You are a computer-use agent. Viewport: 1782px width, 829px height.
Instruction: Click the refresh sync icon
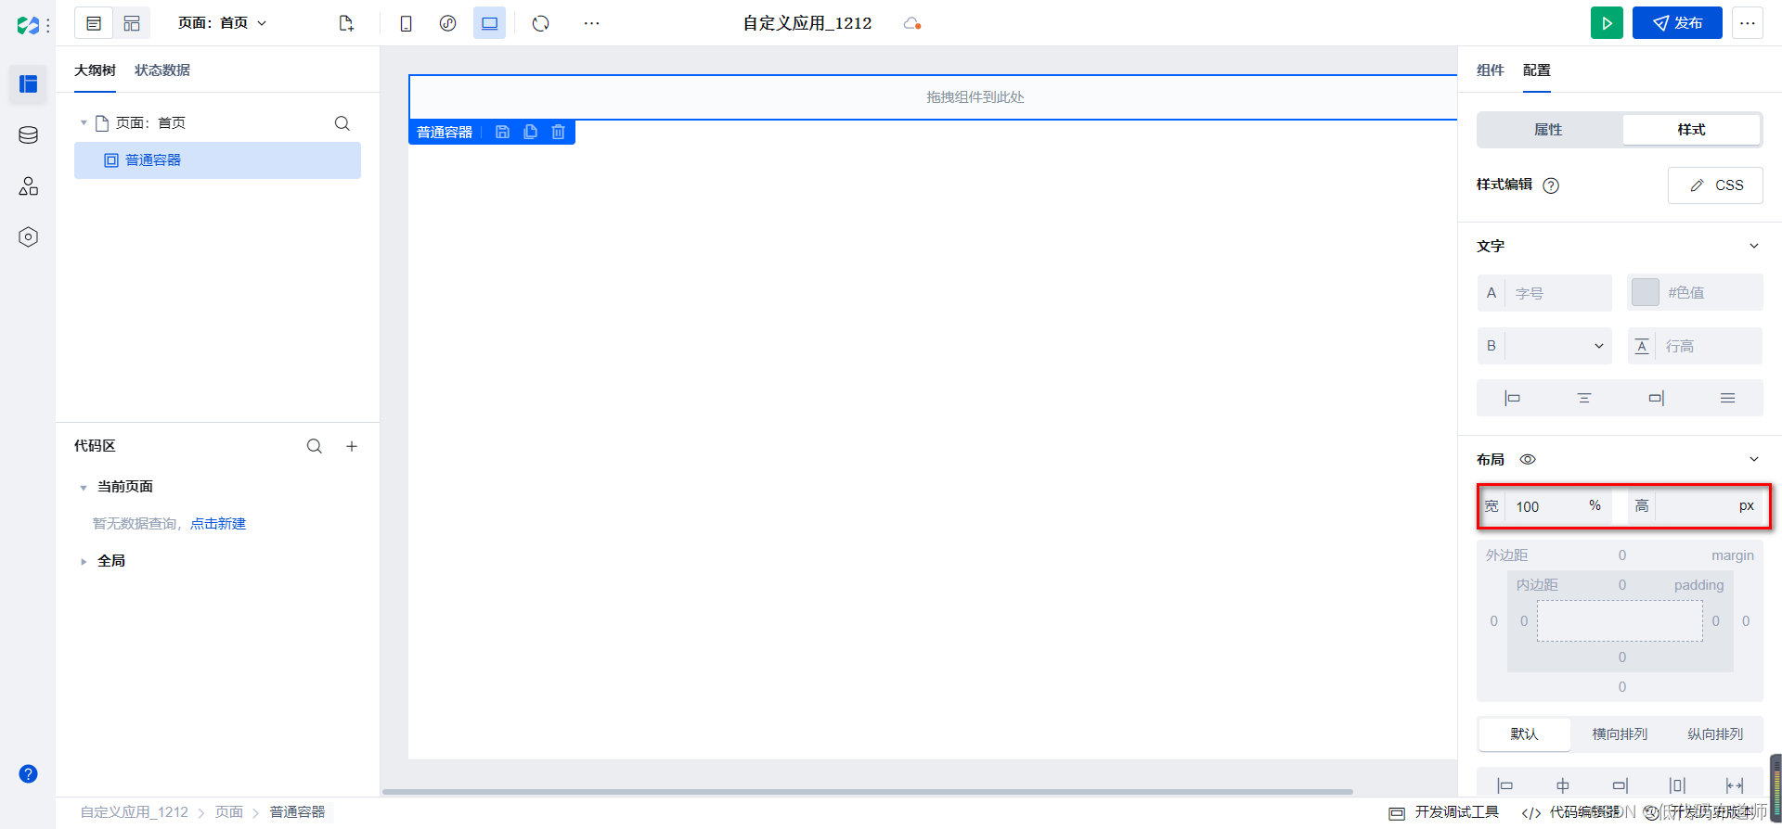coord(541,23)
